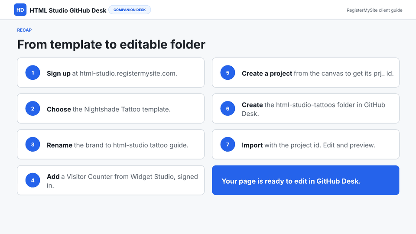Click step number 7 circle

click(x=227, y=144)
